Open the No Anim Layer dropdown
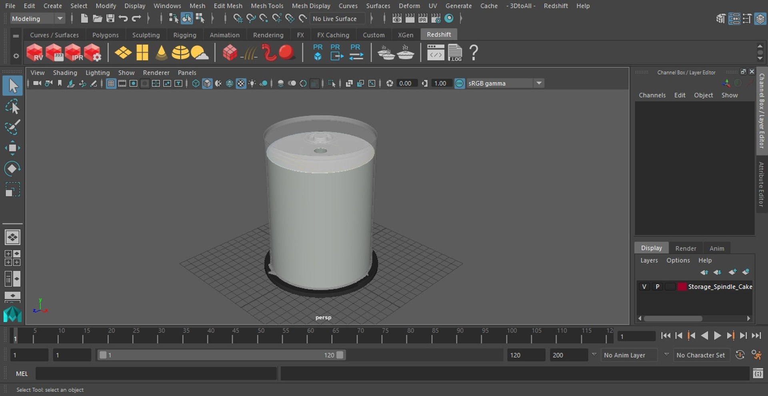This screenshot has width=768, height=396. 629,355
